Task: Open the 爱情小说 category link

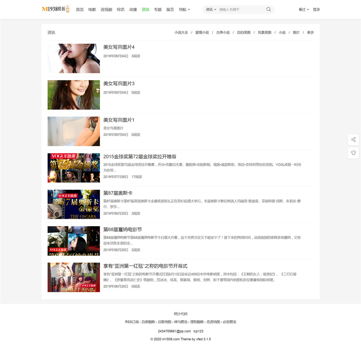Action: [202, 32]
